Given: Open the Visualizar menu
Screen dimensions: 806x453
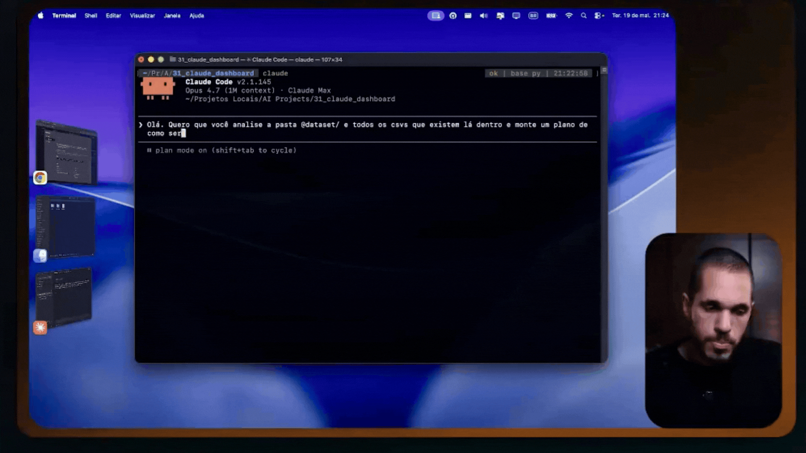Looking at the screenshot, I should pyautogui.click(x=142, y=16).
